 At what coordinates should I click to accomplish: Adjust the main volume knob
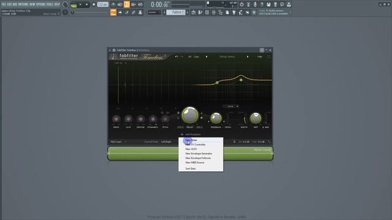[65, 4]
